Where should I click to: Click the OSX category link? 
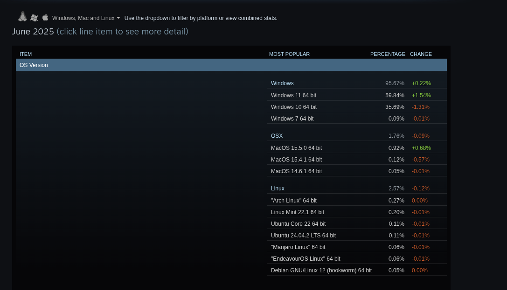click(x=277, y=136)
